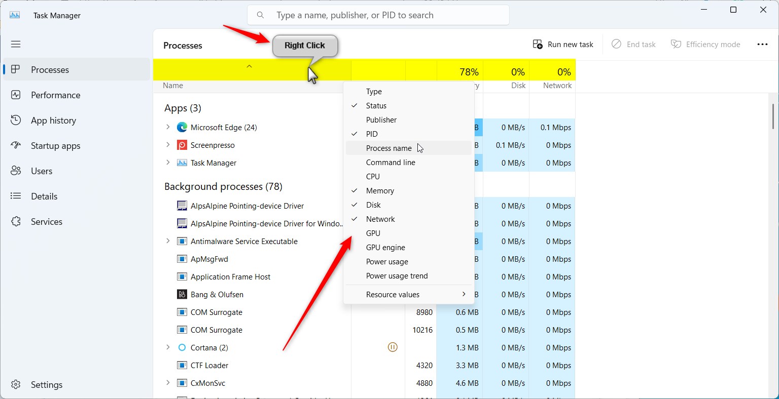779x399 pixels.
Task: Uncheck the Memory column option
Action: click(x=409, y=190)
